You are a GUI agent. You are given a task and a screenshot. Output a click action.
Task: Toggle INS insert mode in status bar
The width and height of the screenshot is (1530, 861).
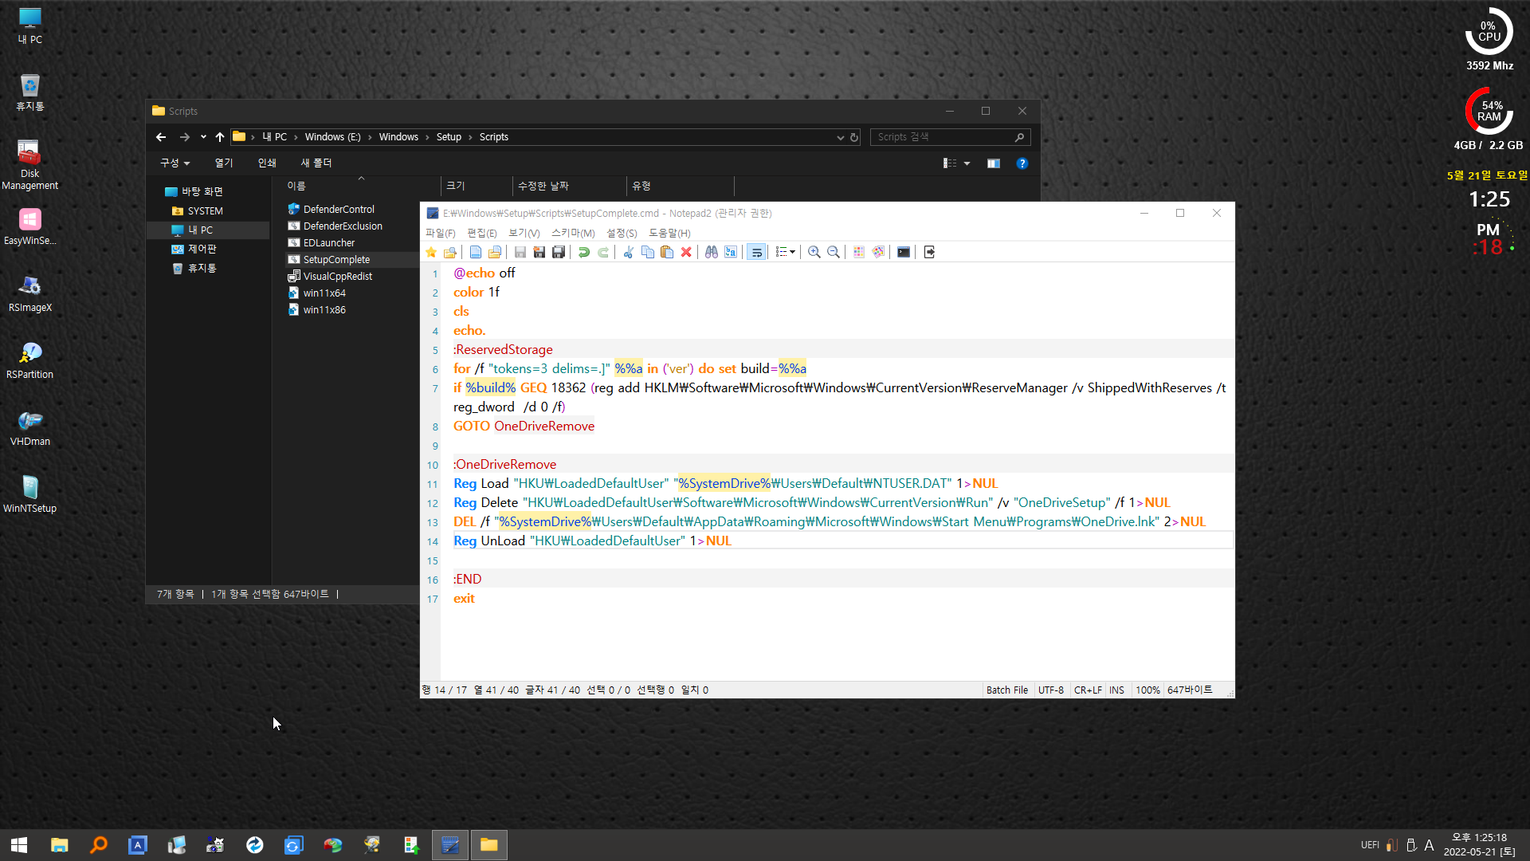pos(1117,690)
